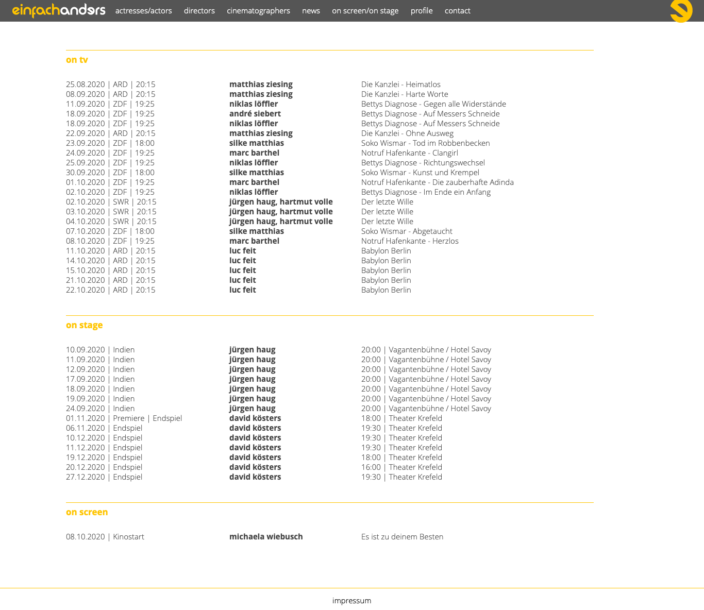Open silke matthias in Tod im Robbenbecken row
This screenshot has width=704, height=610.
click(257, 143)
